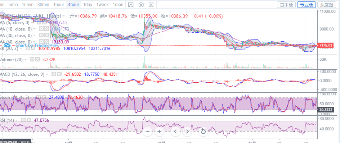Click the fullscreen screenshot icon in toolbar
This screenshot has height=143, width=340.
151,5
